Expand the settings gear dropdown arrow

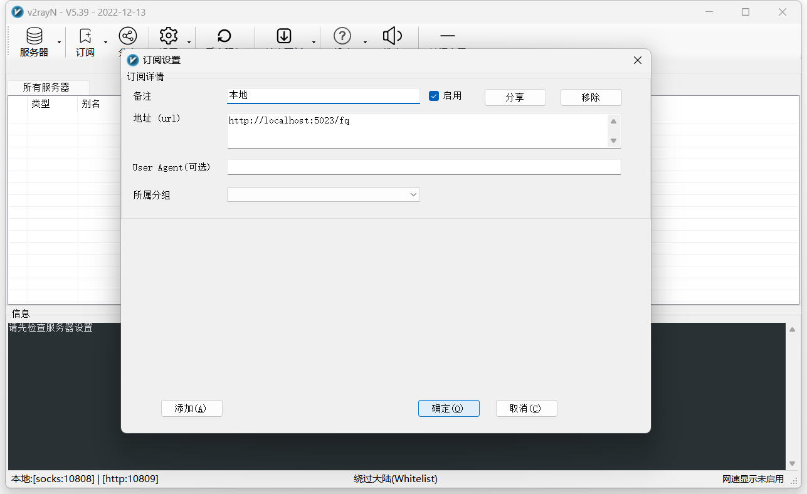click(189, 43)
